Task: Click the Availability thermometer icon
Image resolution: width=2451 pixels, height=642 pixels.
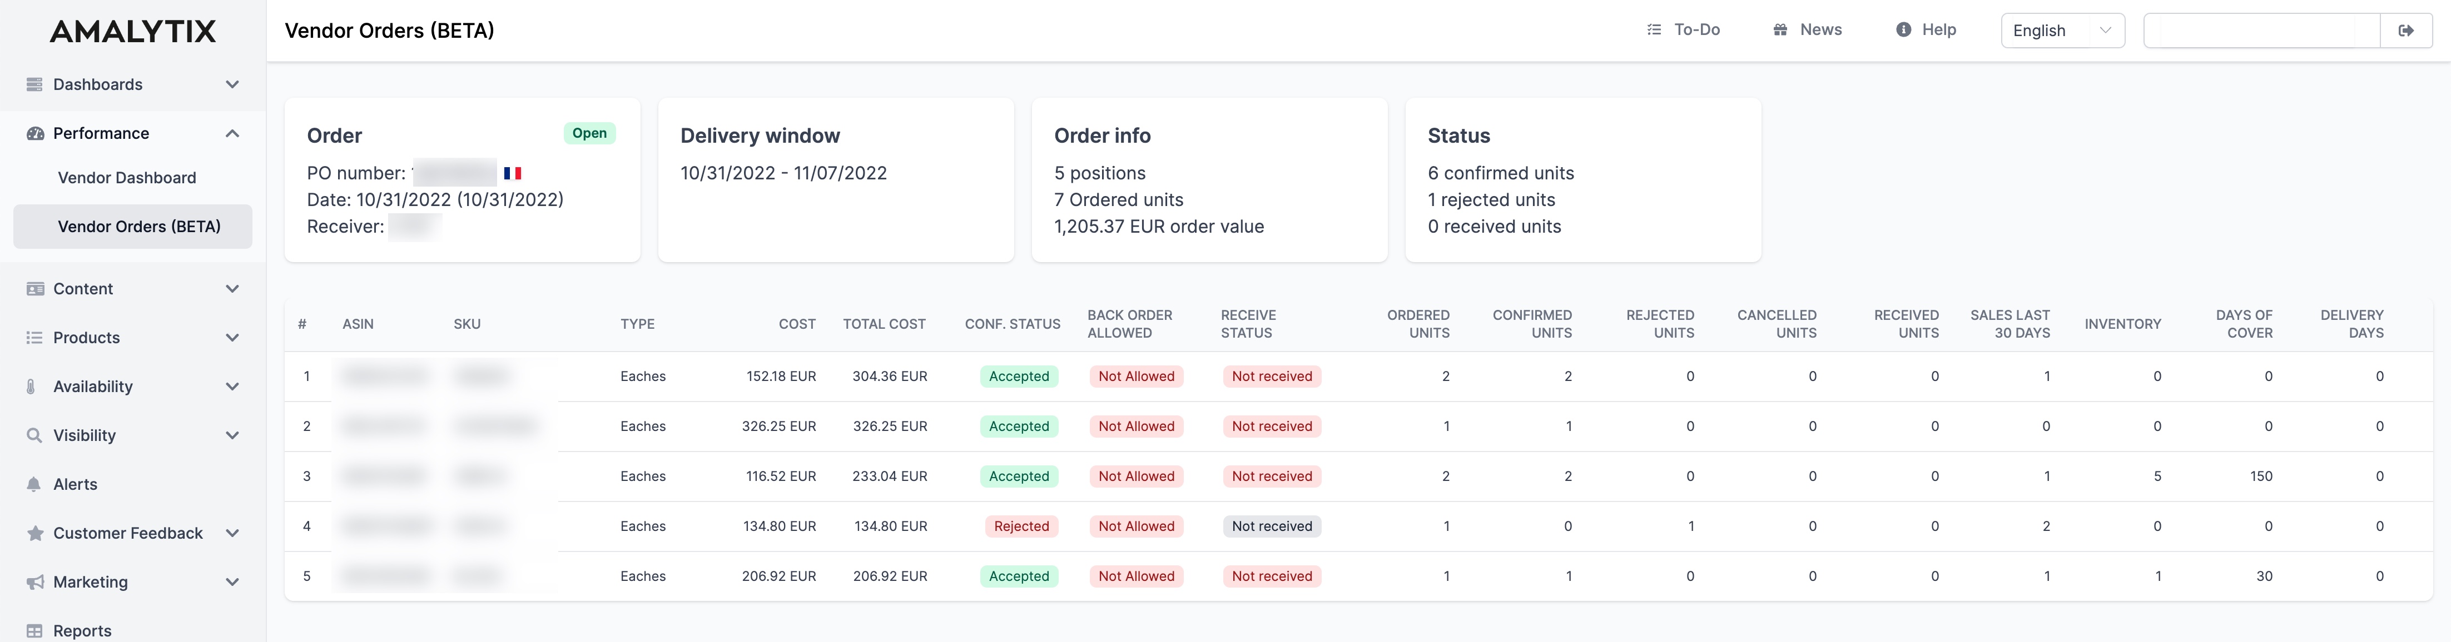Action: (x=31, y=387)
